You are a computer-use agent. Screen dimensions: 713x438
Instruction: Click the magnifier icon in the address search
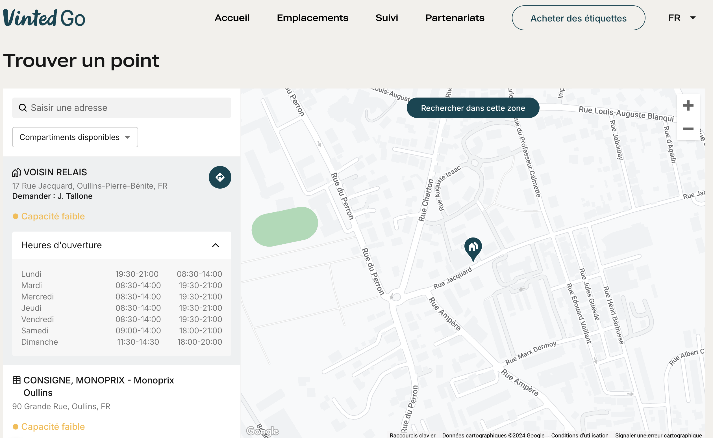[23, 107]
